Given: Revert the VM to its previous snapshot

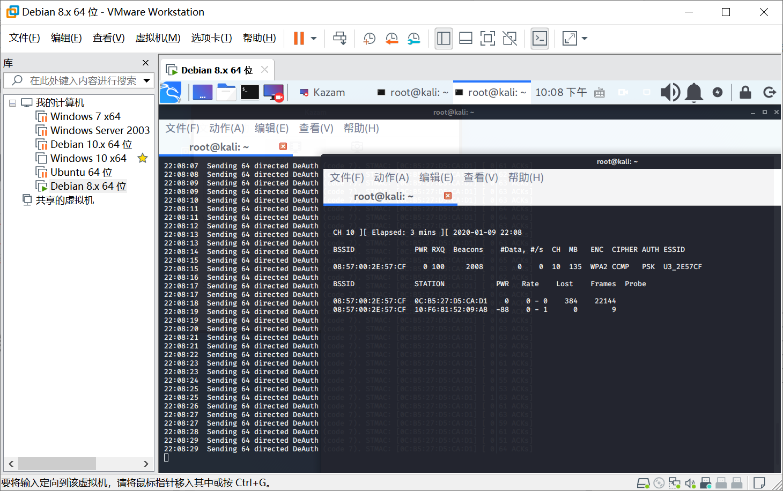Looking at the screenshot, I should coord(392,38).
